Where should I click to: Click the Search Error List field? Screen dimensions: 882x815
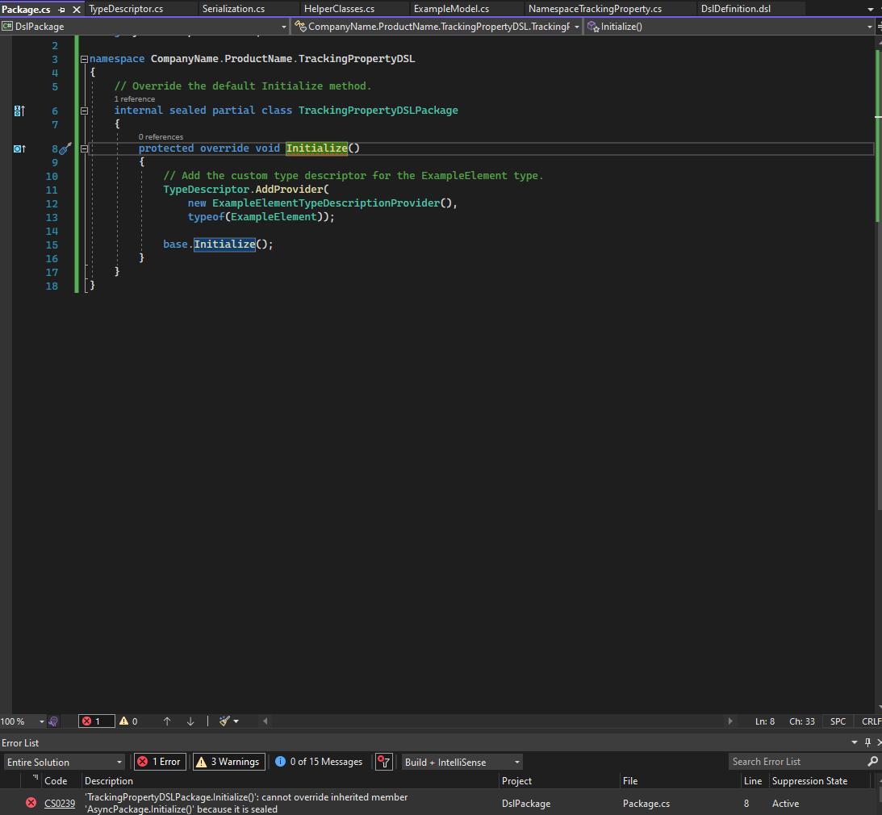pyautogui.click(x=797, y=762)
